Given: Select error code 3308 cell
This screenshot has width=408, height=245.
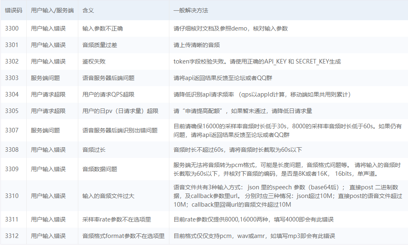Looking at the screenshot, I should 12,150.
